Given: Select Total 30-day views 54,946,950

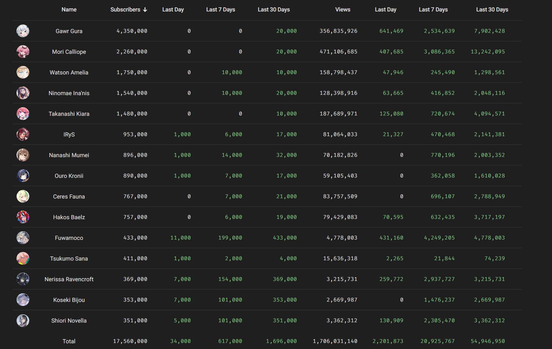Looking at the screenshot, I should (488, 341).
